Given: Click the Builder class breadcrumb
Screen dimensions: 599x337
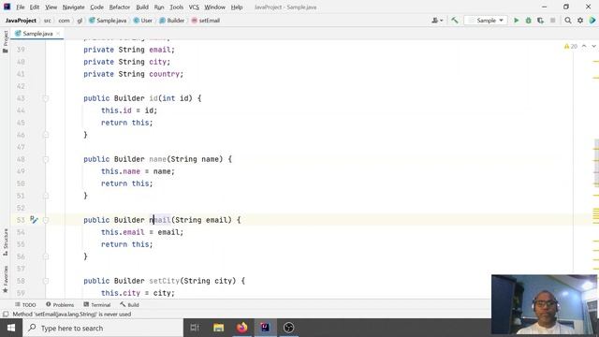Looking at the screenshot, I should (172, 21).
